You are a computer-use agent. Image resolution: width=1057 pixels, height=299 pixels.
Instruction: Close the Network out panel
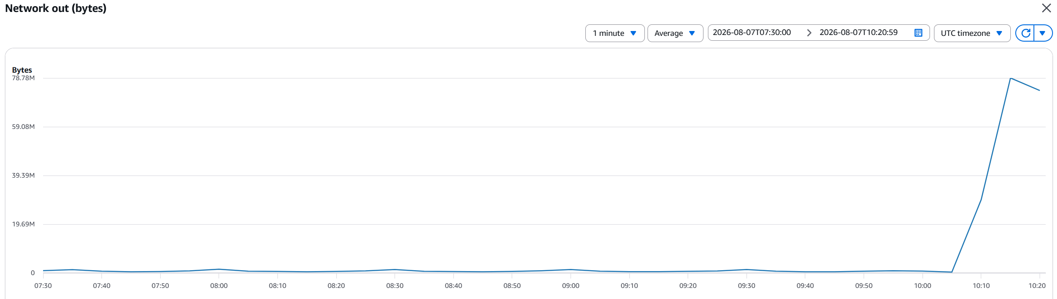(x=1046, y=8)
